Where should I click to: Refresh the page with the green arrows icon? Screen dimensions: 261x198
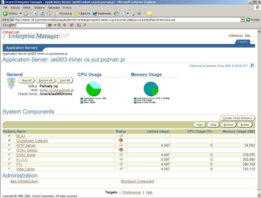tap(42, 14)
